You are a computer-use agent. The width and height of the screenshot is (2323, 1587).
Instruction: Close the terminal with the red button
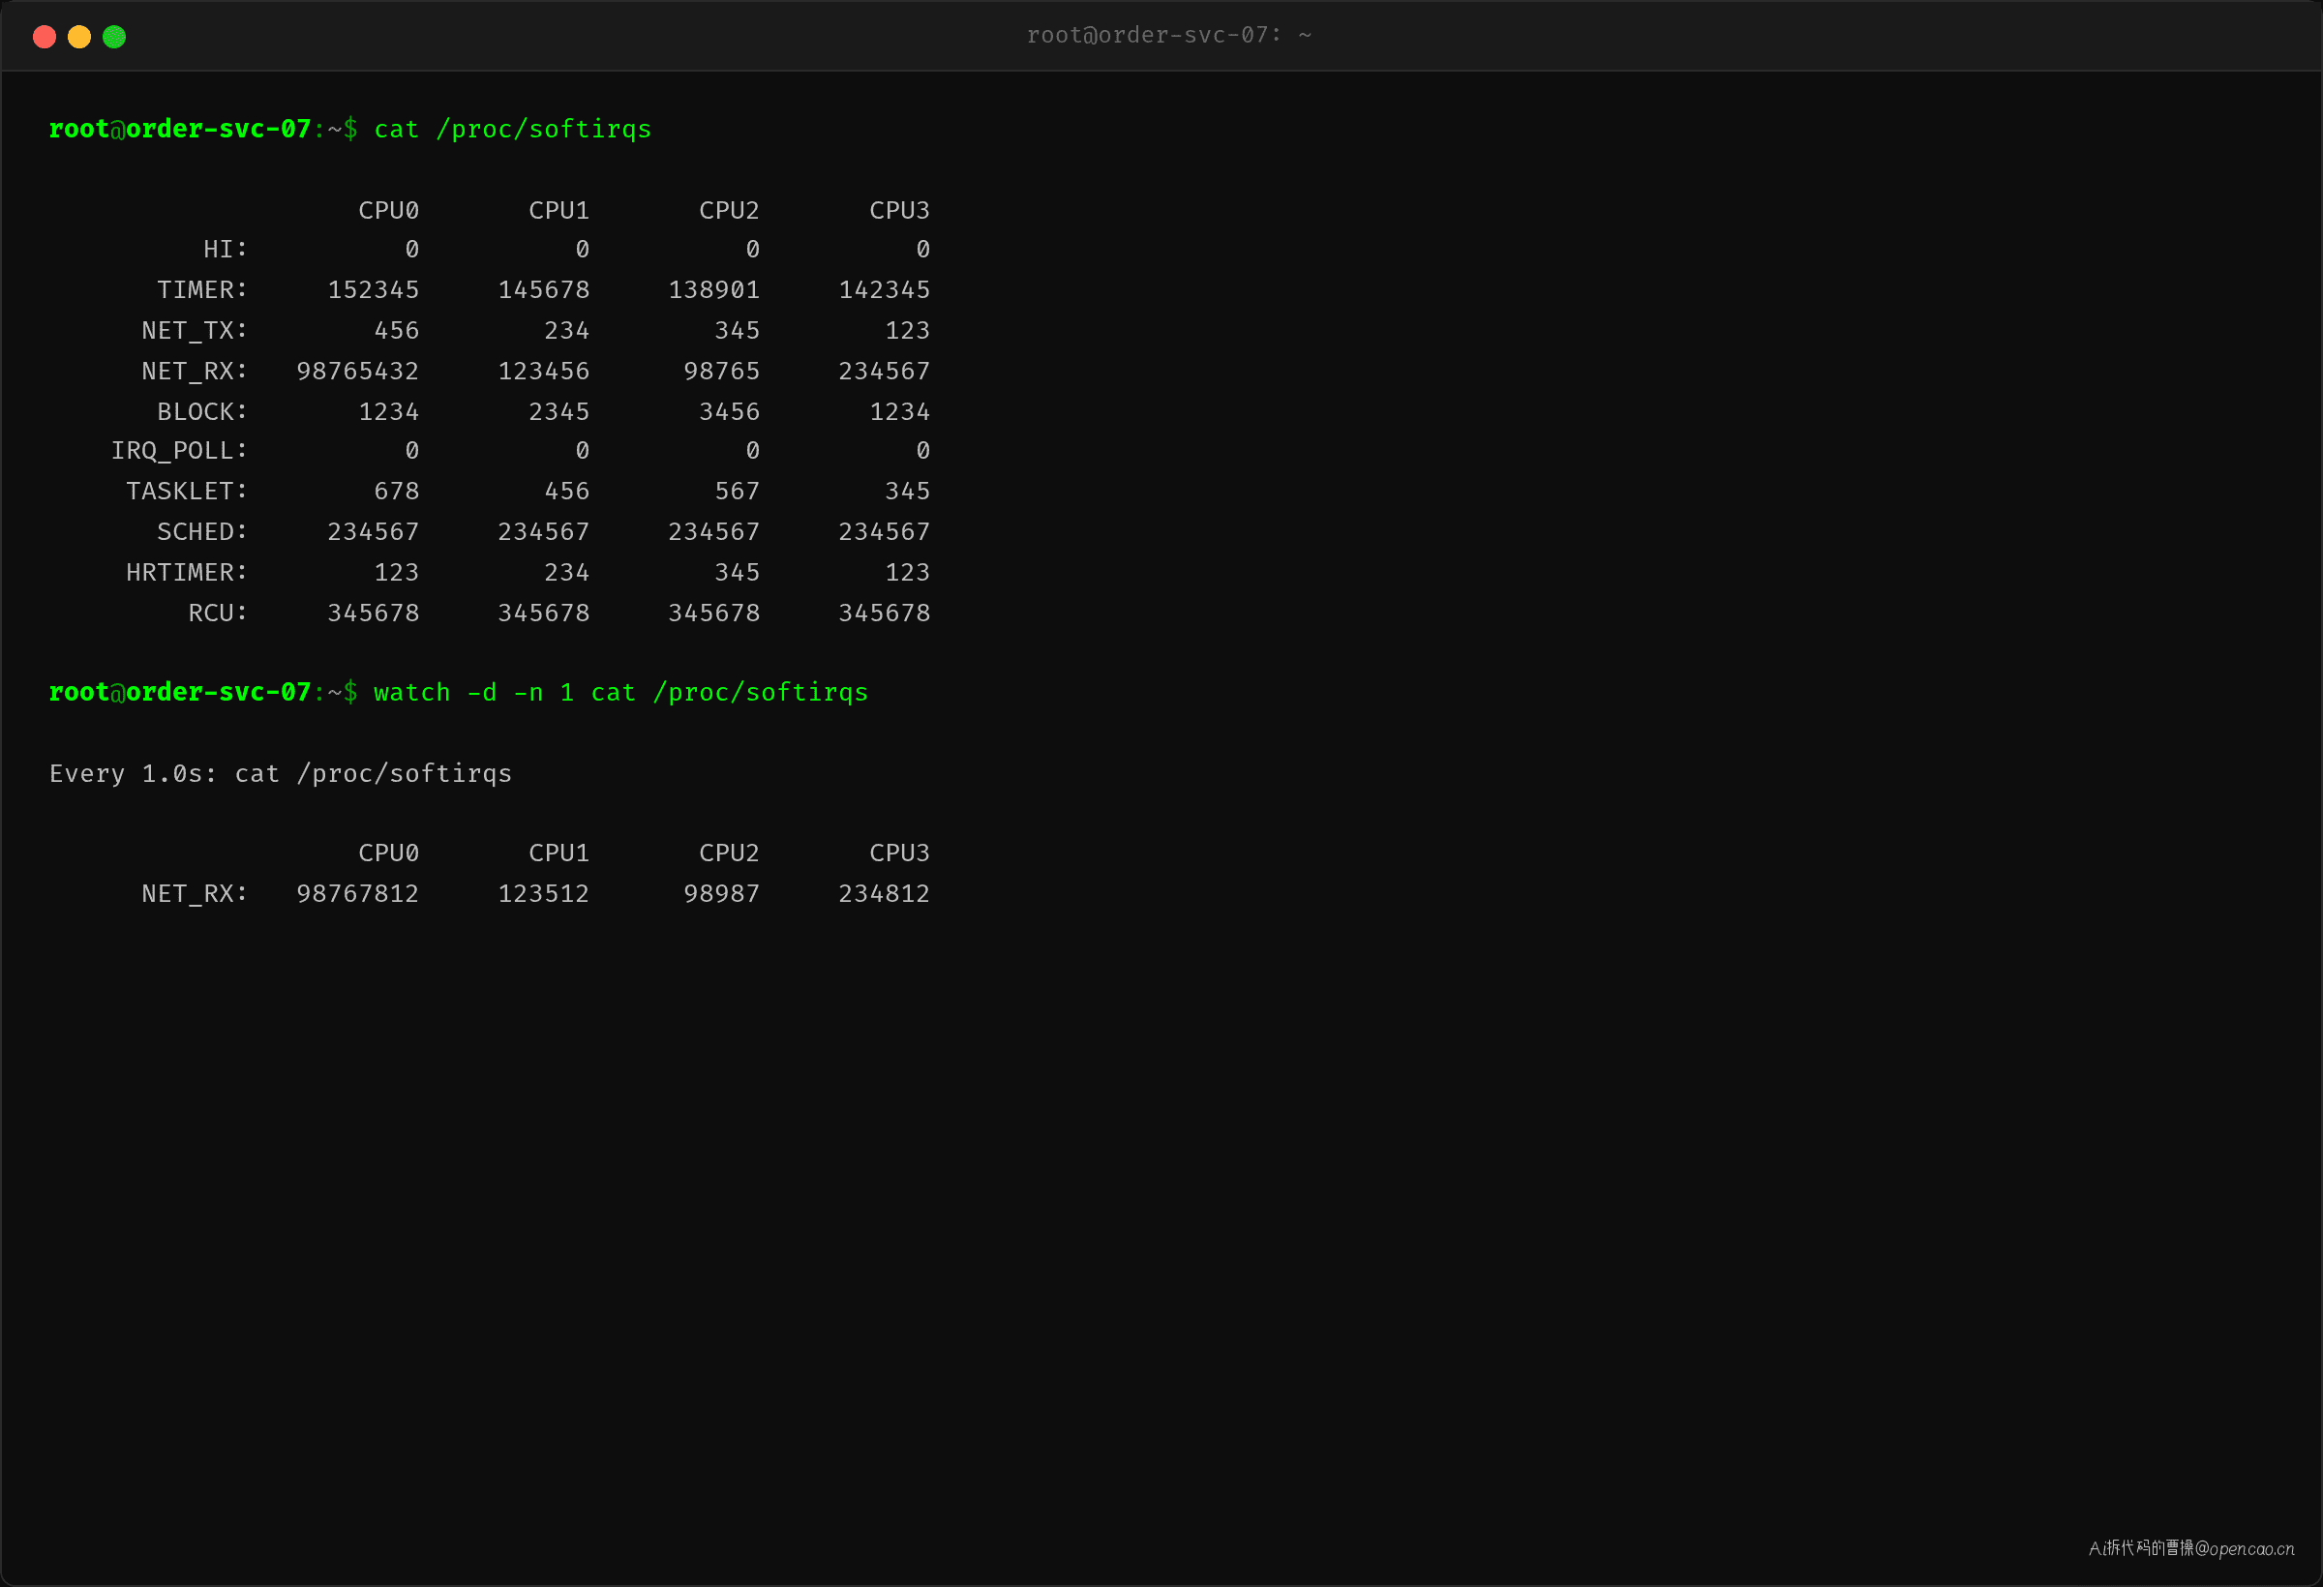tap(44, 37)
